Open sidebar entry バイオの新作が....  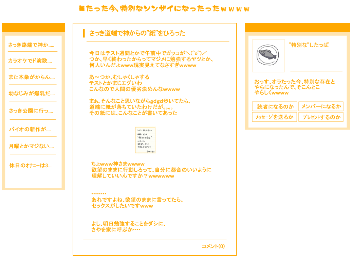coord(30,129)
